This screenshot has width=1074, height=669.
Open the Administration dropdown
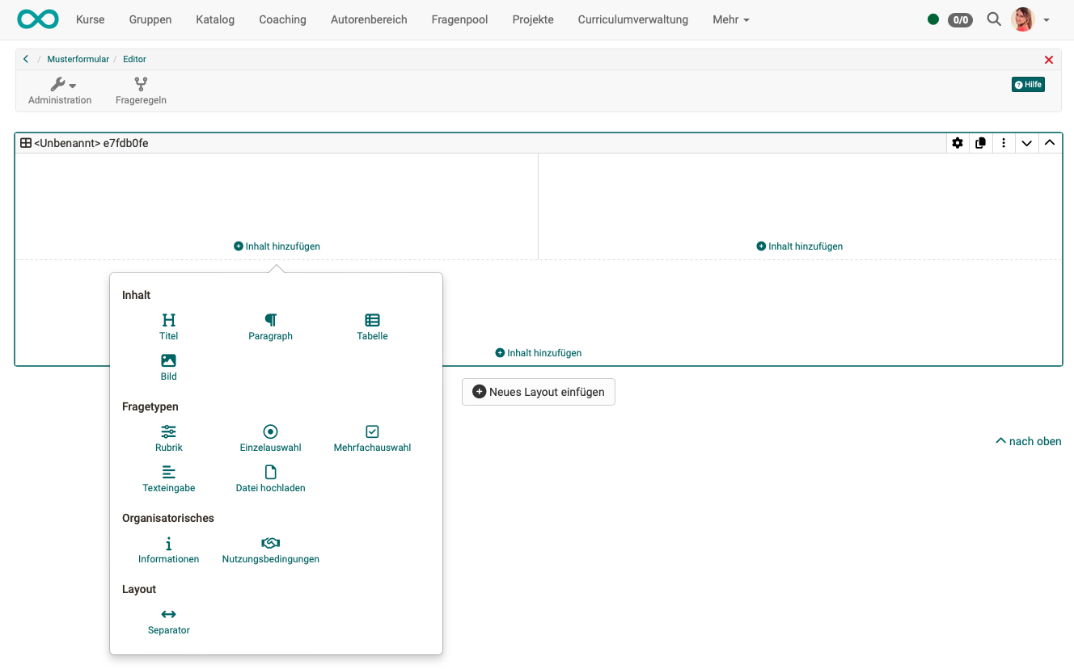click(60, 90)
